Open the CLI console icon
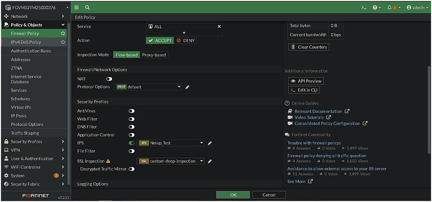432x202 pixels. [364, 8]
